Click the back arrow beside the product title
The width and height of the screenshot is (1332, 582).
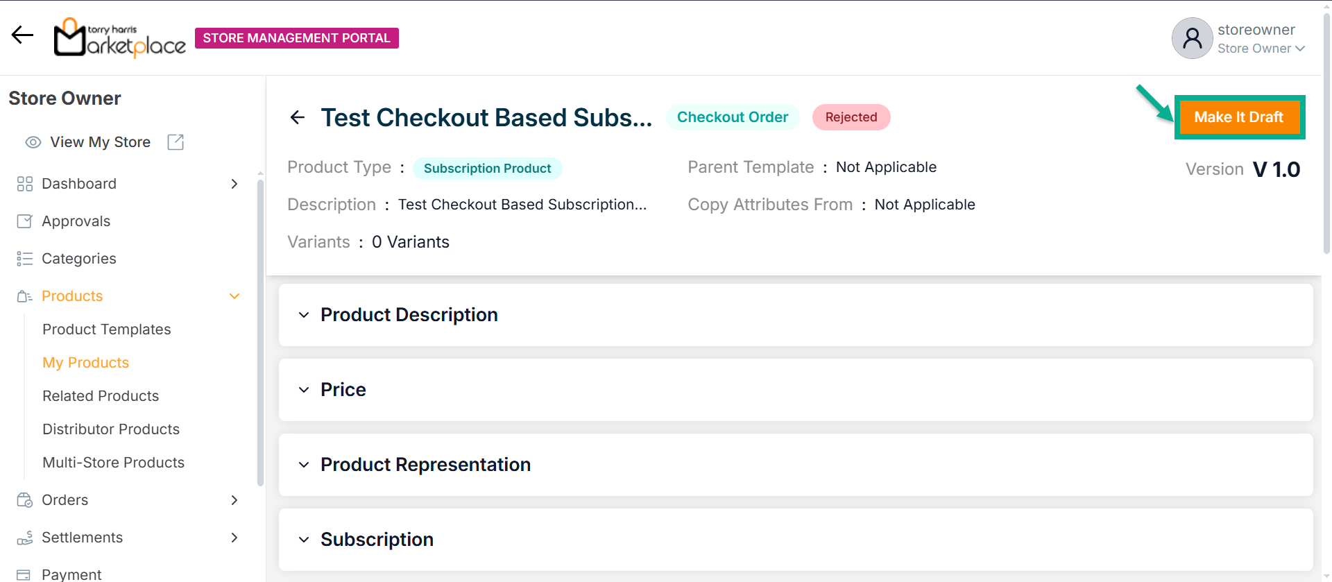(x=298, y=118)
